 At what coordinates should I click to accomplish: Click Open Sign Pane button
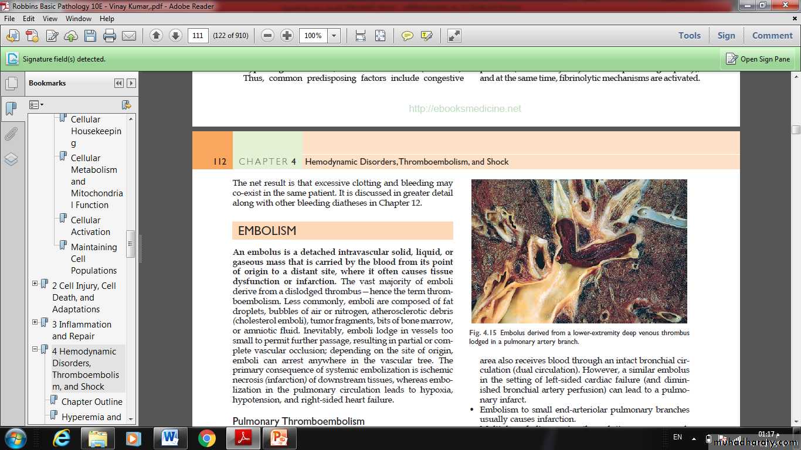point(758,59)
